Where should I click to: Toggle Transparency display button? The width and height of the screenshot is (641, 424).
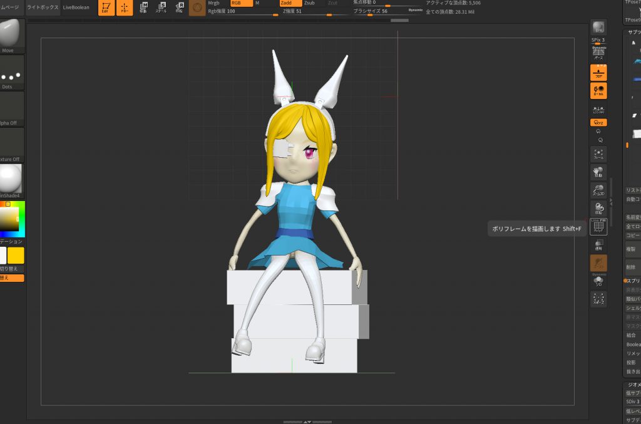tap(599, 245)
